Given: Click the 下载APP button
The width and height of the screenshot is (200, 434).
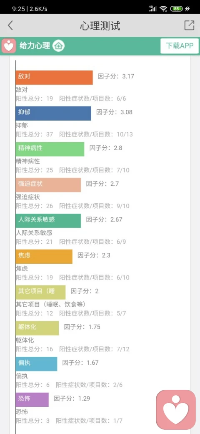Looking at the screenshot, I should 180,46.
